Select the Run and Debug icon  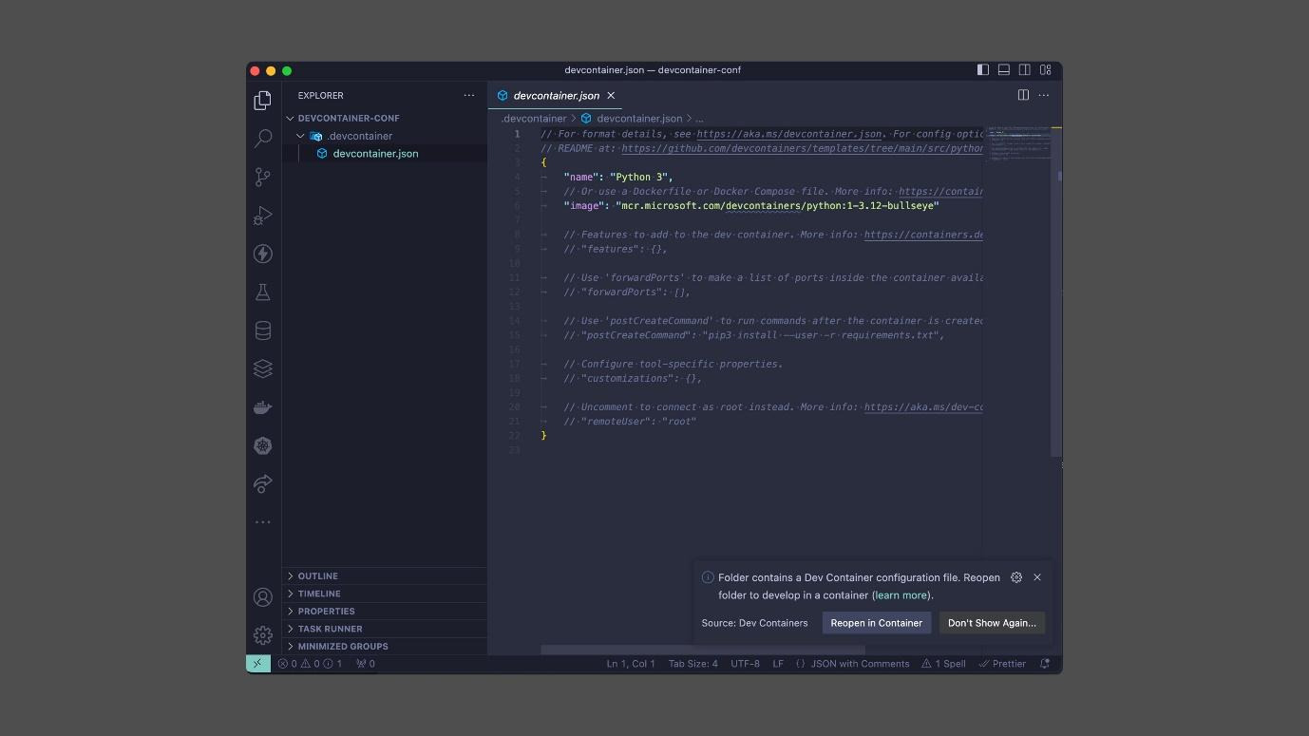(262, 216)
